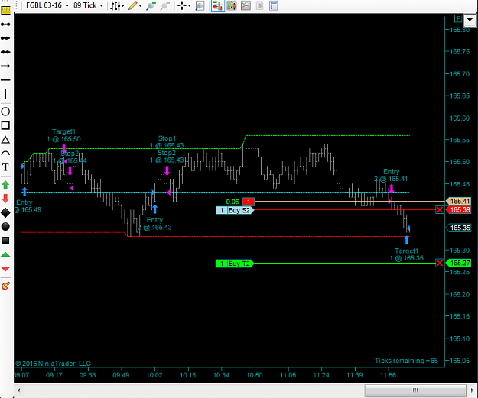
Task: Click the scrollbar right arrow
Action: 472,390
